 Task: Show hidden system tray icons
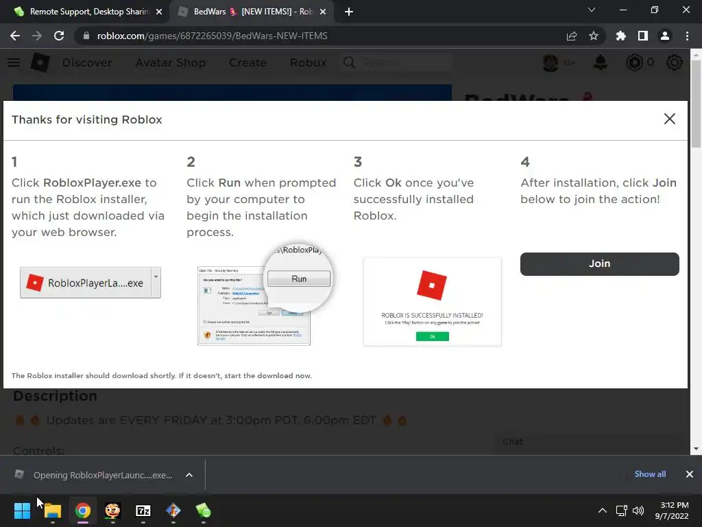603,511
